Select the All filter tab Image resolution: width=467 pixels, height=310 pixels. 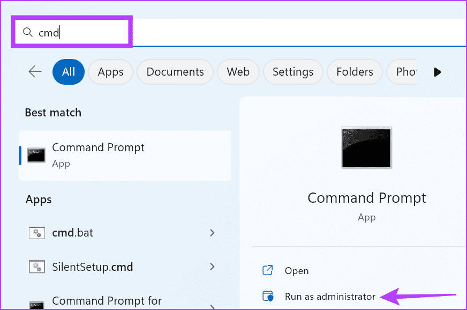[69, 72]
